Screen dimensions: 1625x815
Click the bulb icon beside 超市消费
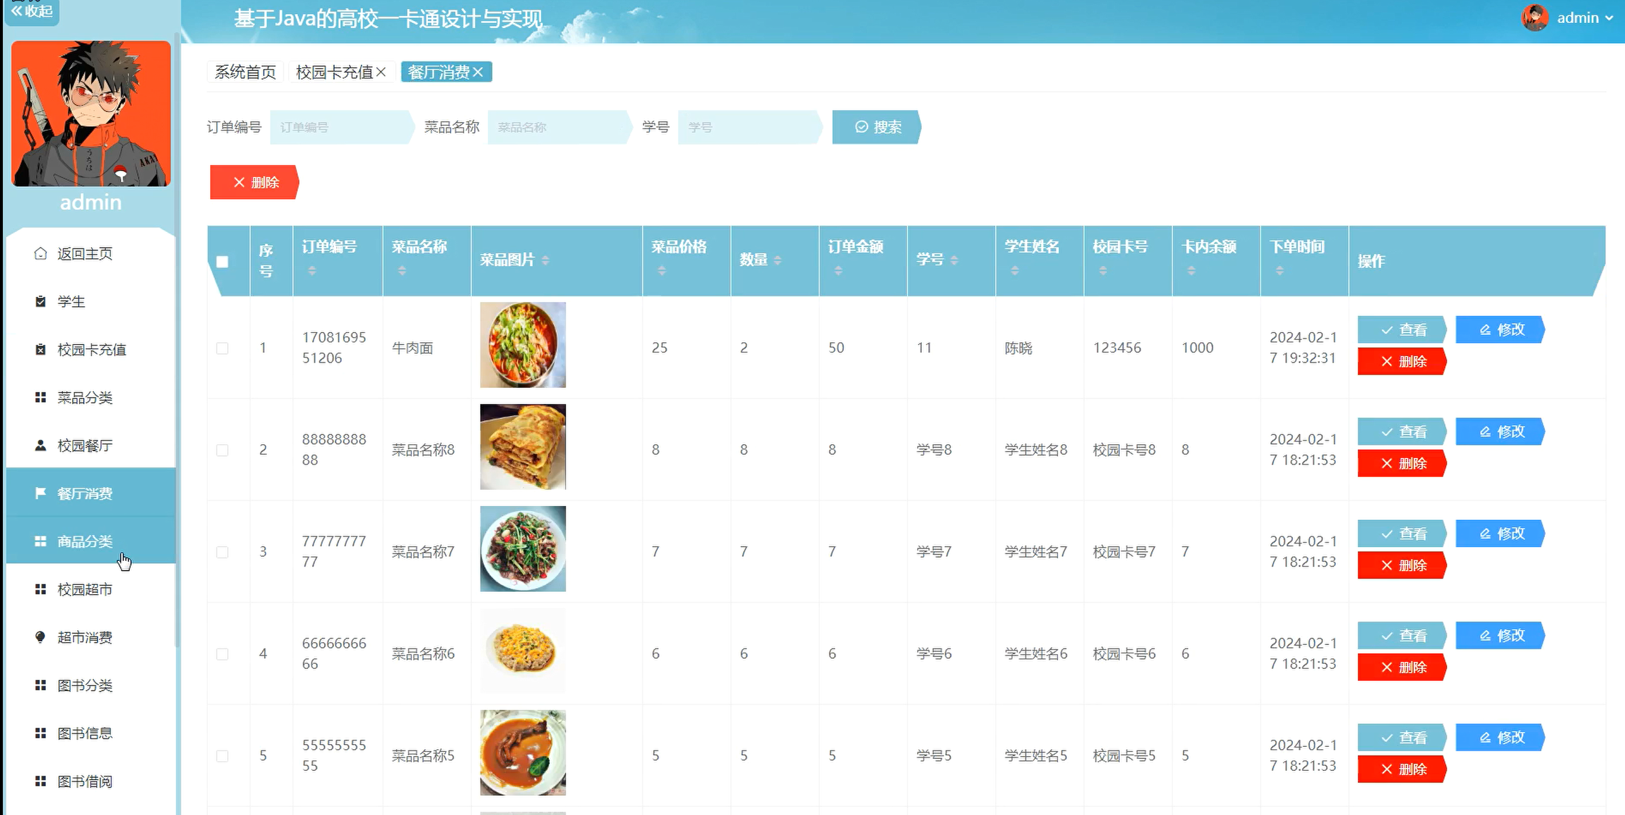[x=41, y=636]
